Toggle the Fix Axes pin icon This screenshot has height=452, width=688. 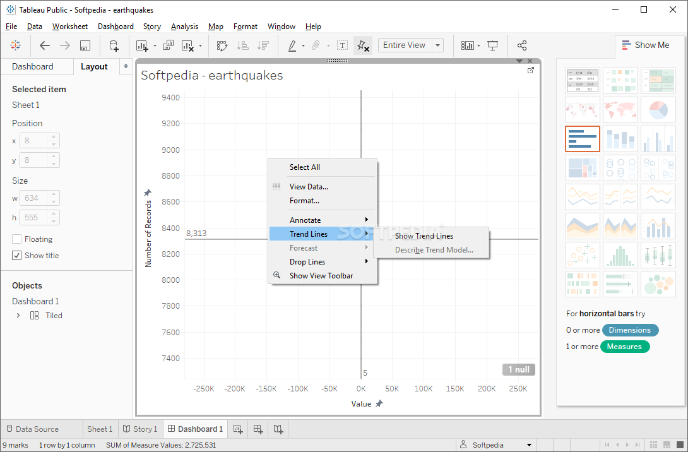[363, 45]
